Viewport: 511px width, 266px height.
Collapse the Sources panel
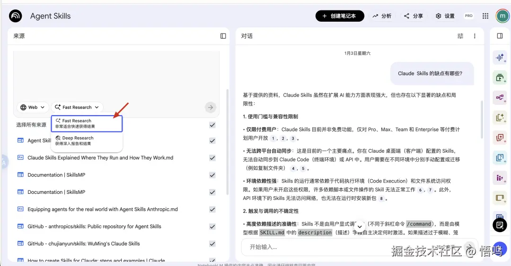click(x=223, y=36)
